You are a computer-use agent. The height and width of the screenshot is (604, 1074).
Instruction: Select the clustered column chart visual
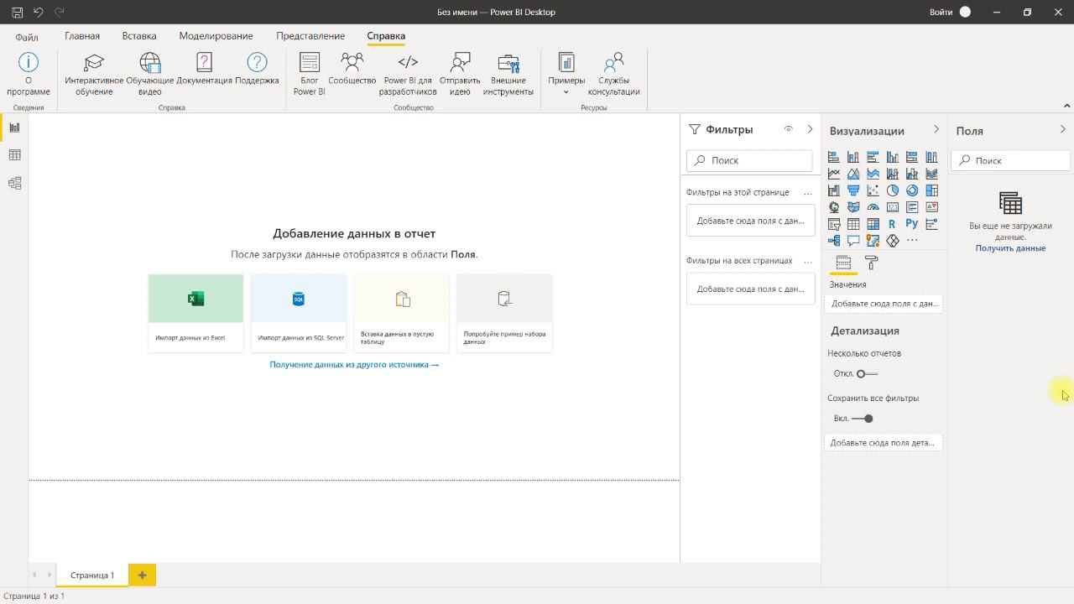(x=893, y=157)
